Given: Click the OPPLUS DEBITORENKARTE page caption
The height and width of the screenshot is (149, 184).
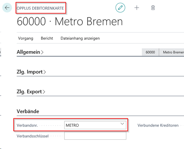Looking at the screenshot, I should coord(40,8).
